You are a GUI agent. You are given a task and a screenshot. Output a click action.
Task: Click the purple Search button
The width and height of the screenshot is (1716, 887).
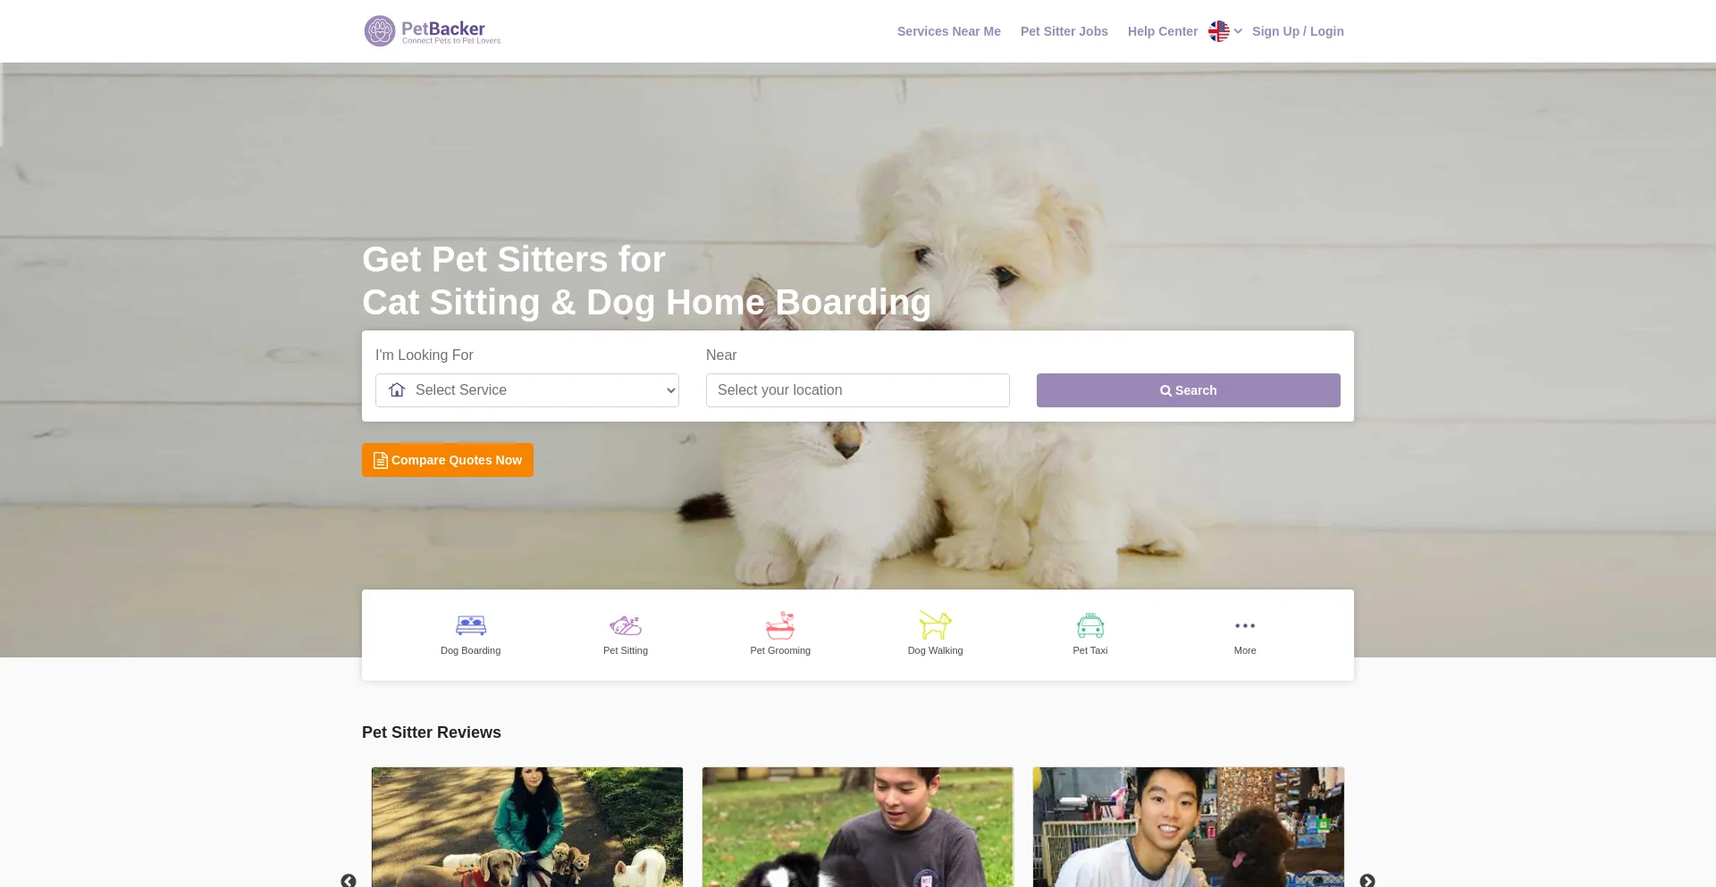[1189, 390]
